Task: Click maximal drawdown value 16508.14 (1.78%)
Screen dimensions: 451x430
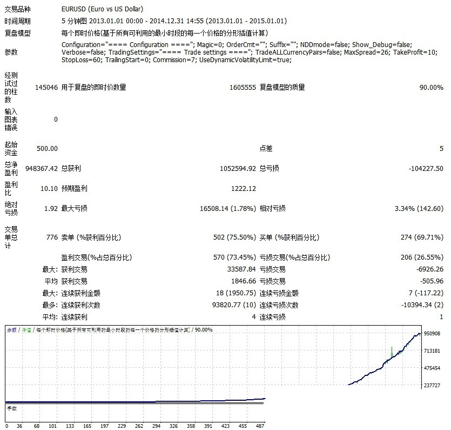Action: pyautogui.click(x=227, y=209)
